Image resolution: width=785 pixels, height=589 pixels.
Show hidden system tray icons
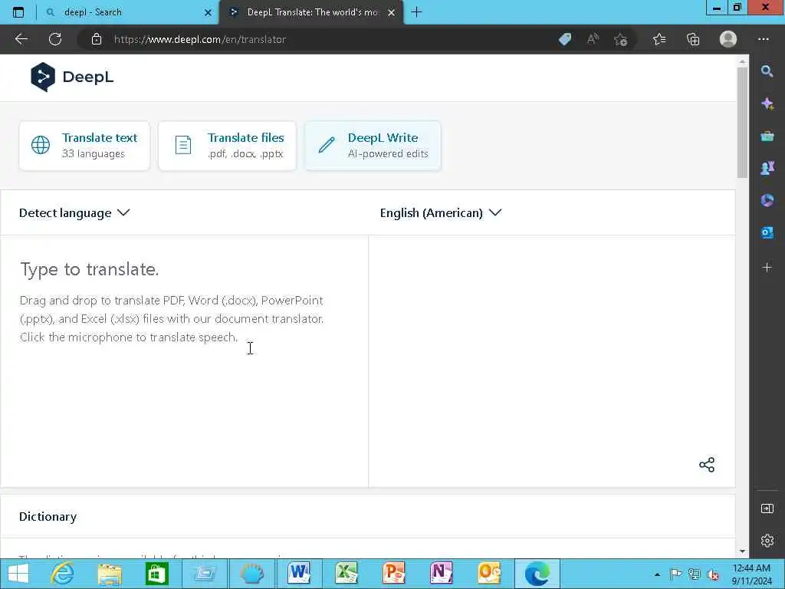coord(657,574)
